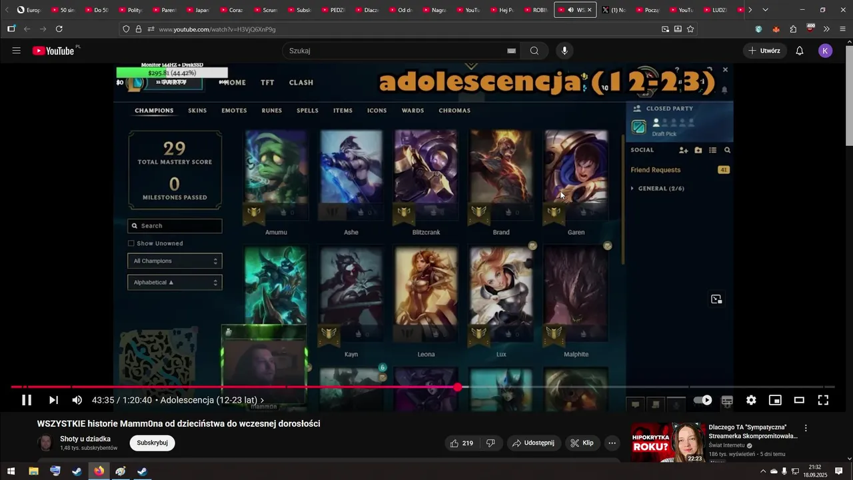
Task: Turn on subtitles in the player
Action: pyautogui.click(x=727, y=400)
